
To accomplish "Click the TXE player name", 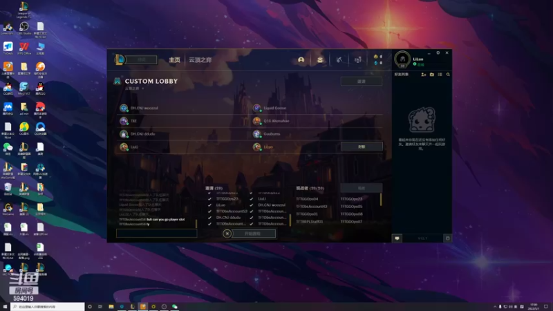I will (x=133, y=121).
